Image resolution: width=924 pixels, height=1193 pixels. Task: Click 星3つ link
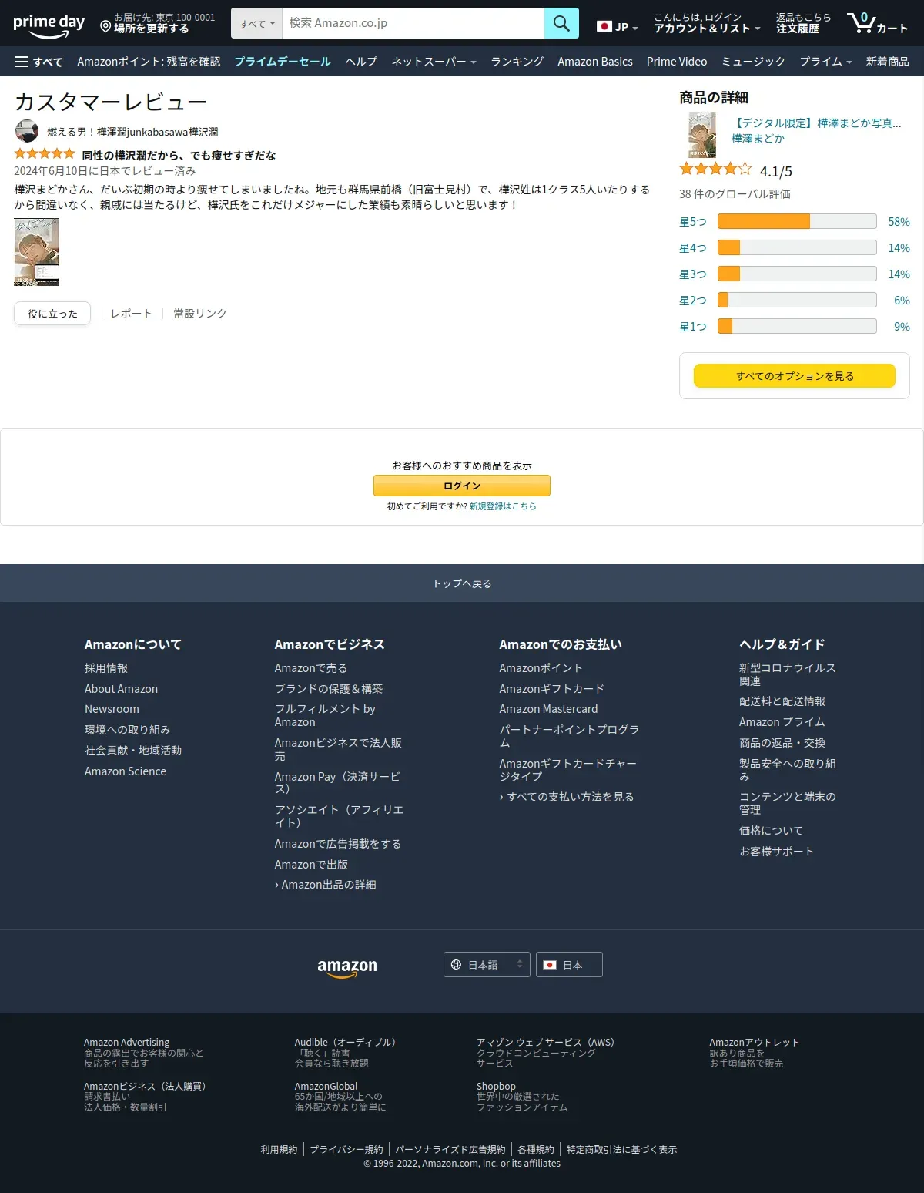click(x=693, y=274)
